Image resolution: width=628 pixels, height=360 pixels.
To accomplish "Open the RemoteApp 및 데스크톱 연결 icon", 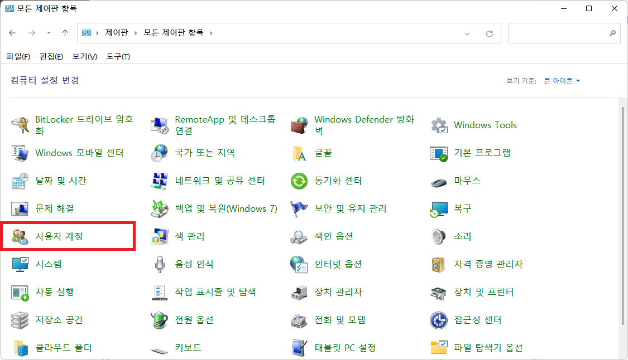I will coord(160,125).
